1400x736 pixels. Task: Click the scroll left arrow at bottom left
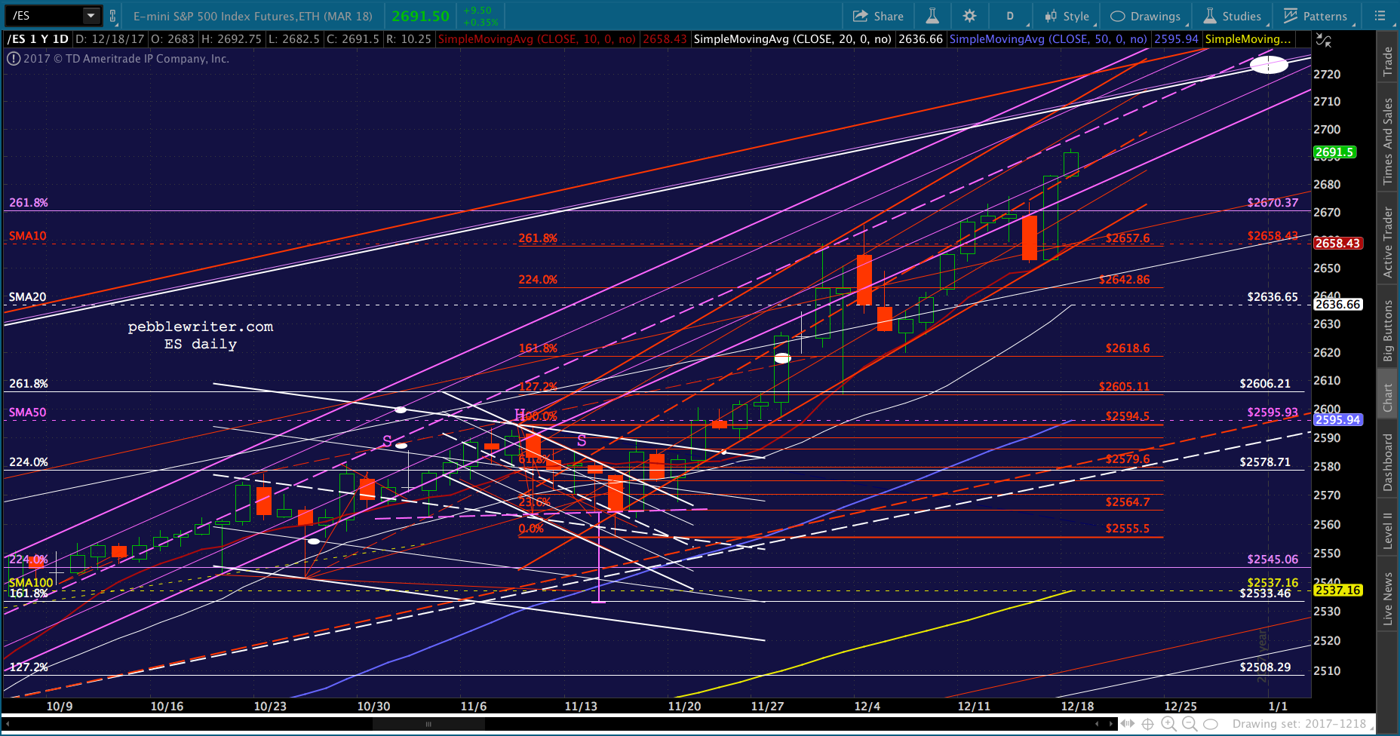coord(8,724)
